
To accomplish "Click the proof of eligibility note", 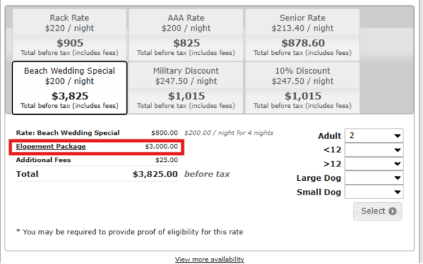I will pyautogui.click(x=129, y=232).
